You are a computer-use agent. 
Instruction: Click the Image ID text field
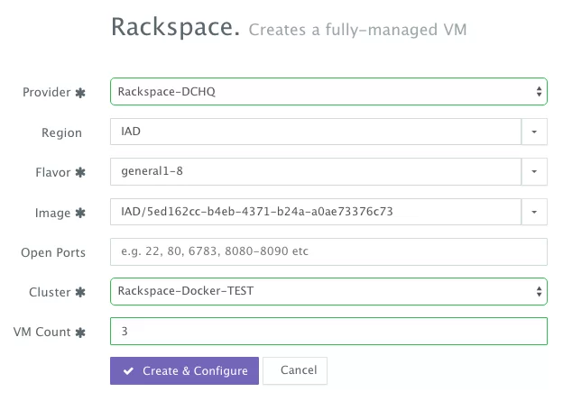[x=316, y=212]
